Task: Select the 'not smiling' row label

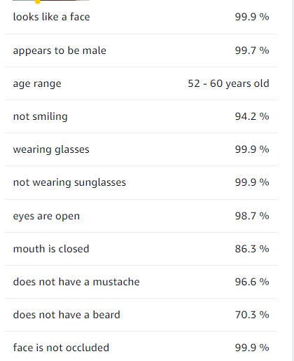Action: pos(41,116)
